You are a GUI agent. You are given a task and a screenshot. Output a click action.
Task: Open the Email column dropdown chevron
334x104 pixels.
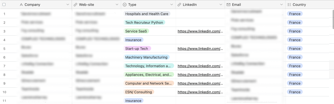(x=282, y=5)
